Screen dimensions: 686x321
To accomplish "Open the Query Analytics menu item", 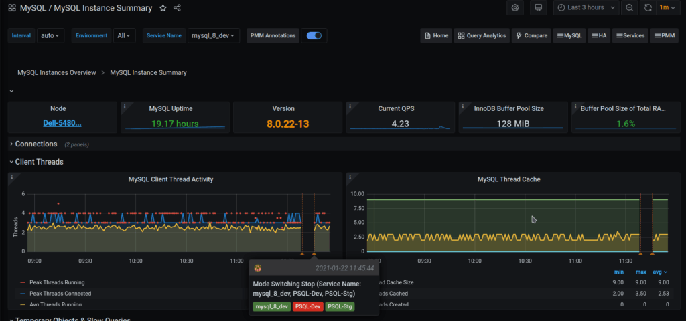I will [x=482, y=35].
